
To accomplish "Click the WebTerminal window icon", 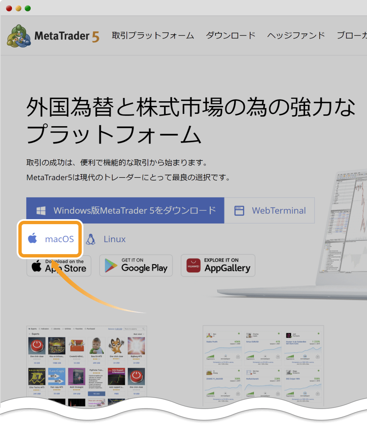I will 239,211.
